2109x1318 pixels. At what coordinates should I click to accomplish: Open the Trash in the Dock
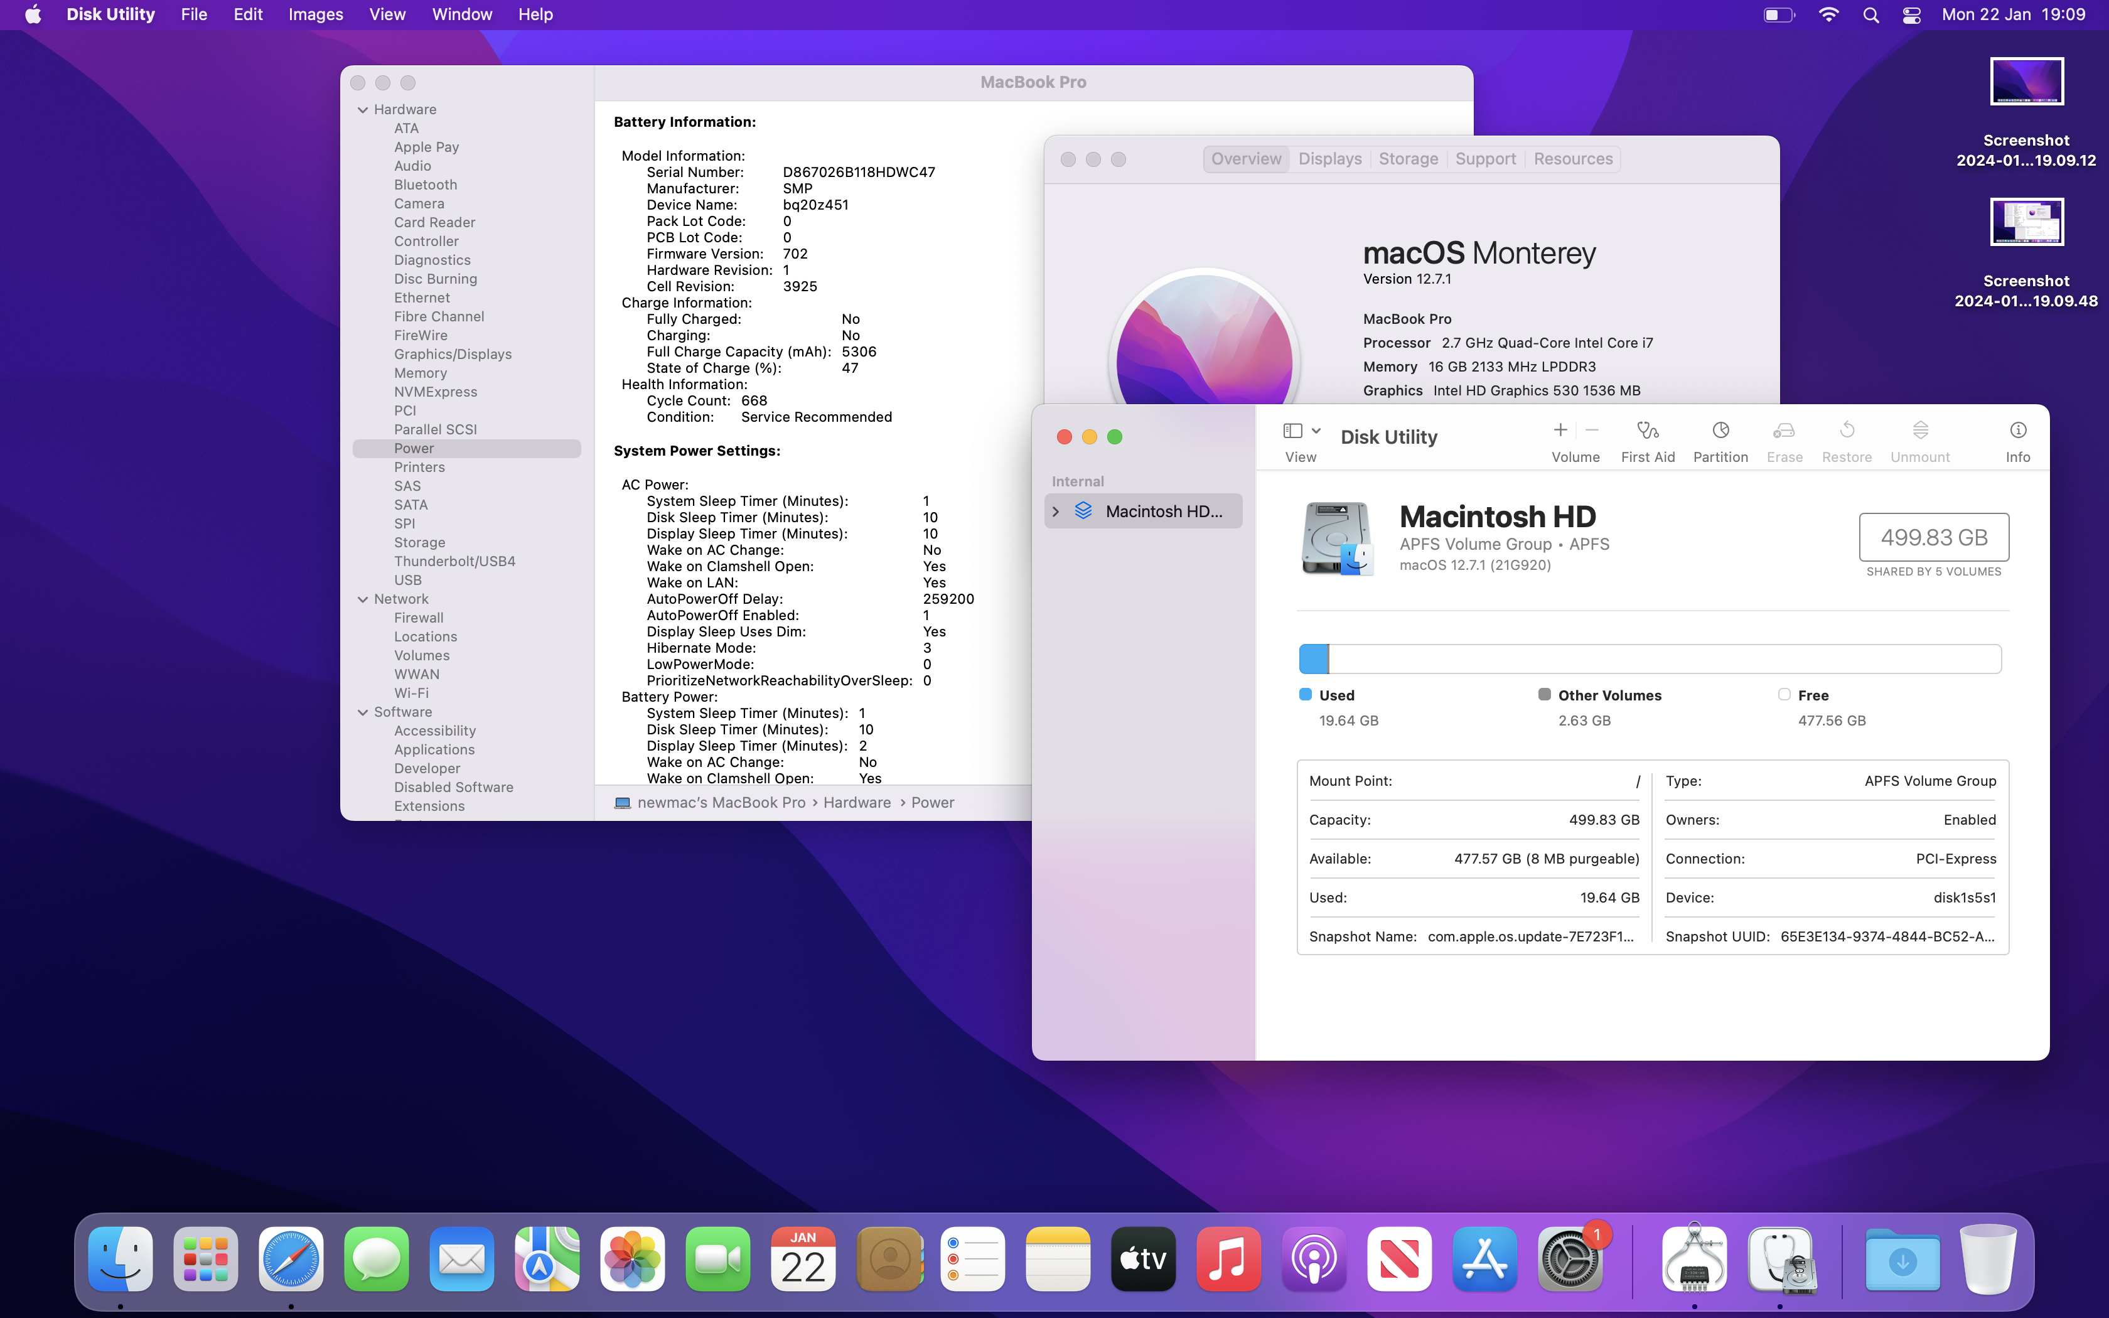click(x=1988, y=1259)
